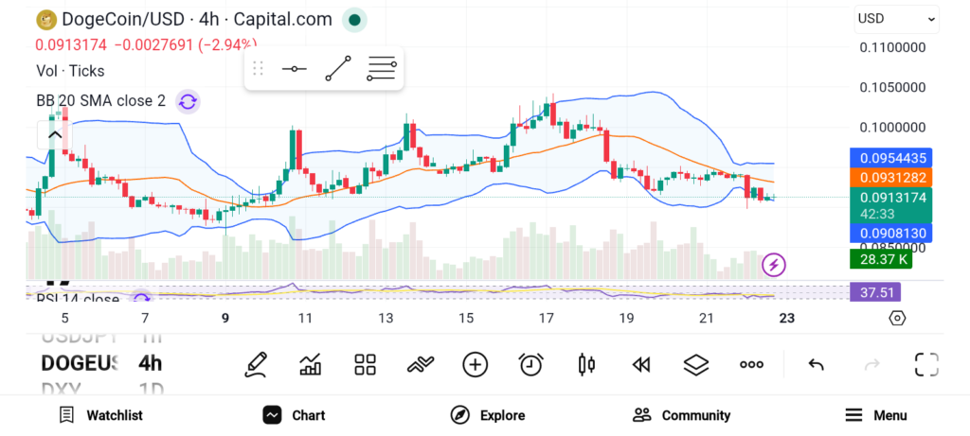Toggle the Bollinger Bands refresh icon

[188, 101]
